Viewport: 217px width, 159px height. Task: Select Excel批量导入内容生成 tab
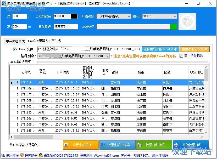point(44,41)
